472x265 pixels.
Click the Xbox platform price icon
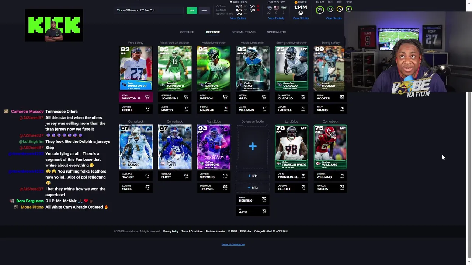[301, 13]
